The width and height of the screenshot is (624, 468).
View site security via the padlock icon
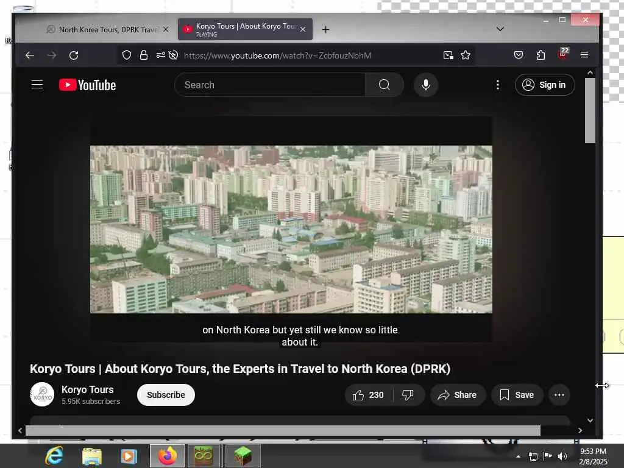pos(144,55)
